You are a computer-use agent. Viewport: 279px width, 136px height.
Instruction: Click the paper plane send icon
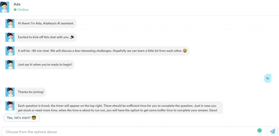click(272, 131)
